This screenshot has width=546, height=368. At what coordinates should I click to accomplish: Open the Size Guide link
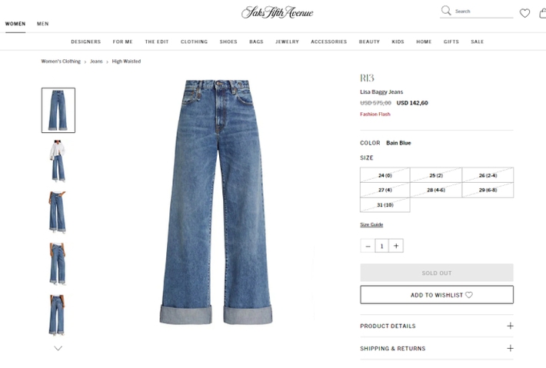371,224
